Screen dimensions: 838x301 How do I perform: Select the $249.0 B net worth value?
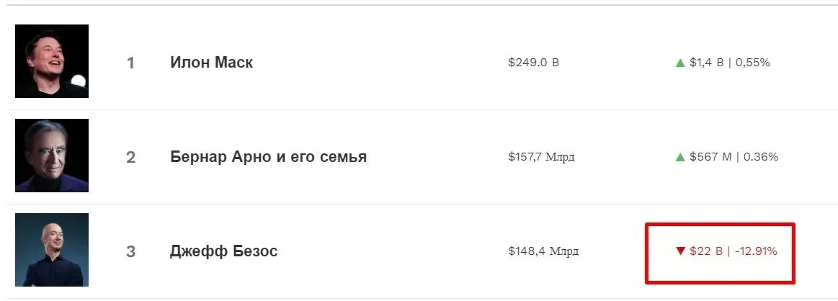(x=533, y=63)
